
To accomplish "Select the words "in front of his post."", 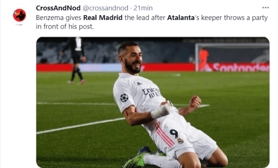I will [65, 27].
